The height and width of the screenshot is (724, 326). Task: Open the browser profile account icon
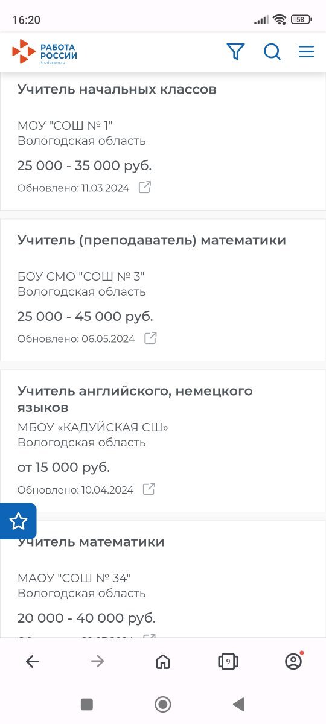point(293,661)
